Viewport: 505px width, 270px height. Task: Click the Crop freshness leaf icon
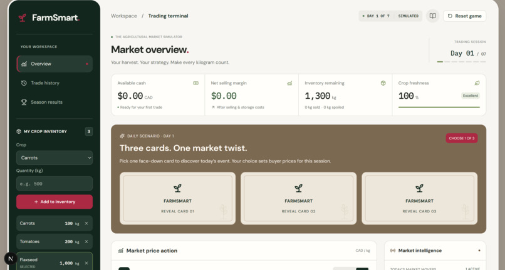[x=477, y=83]
